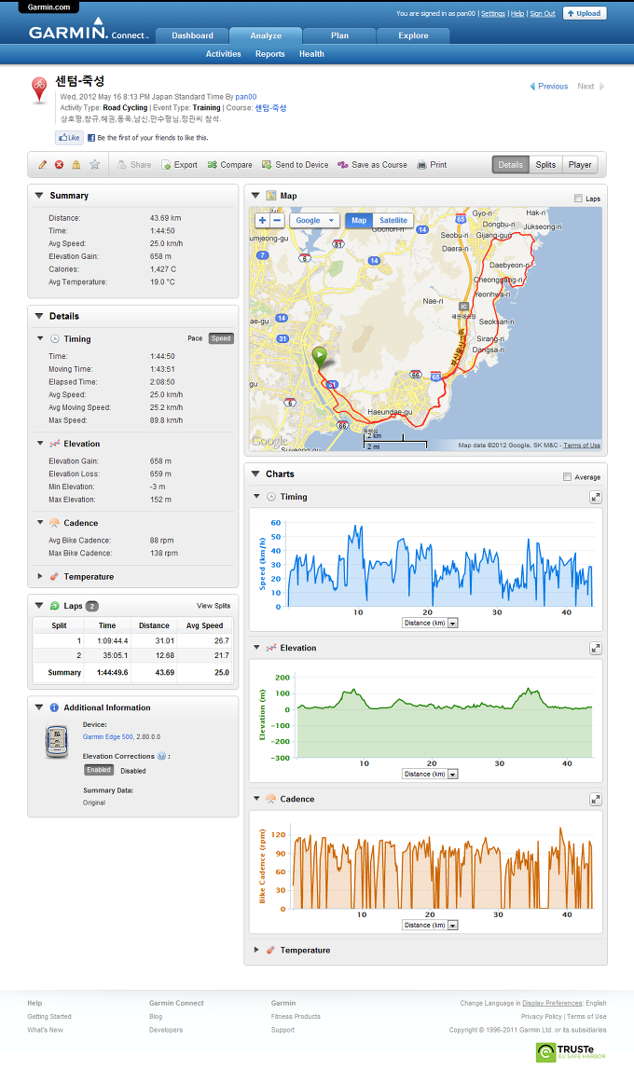Go to previous activity

549,87
